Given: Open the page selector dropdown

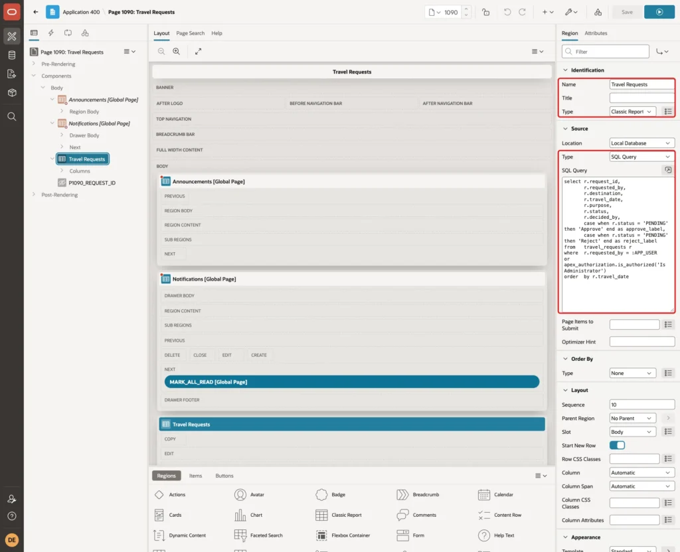Looking at the screenshot, I should coord(434,12).
